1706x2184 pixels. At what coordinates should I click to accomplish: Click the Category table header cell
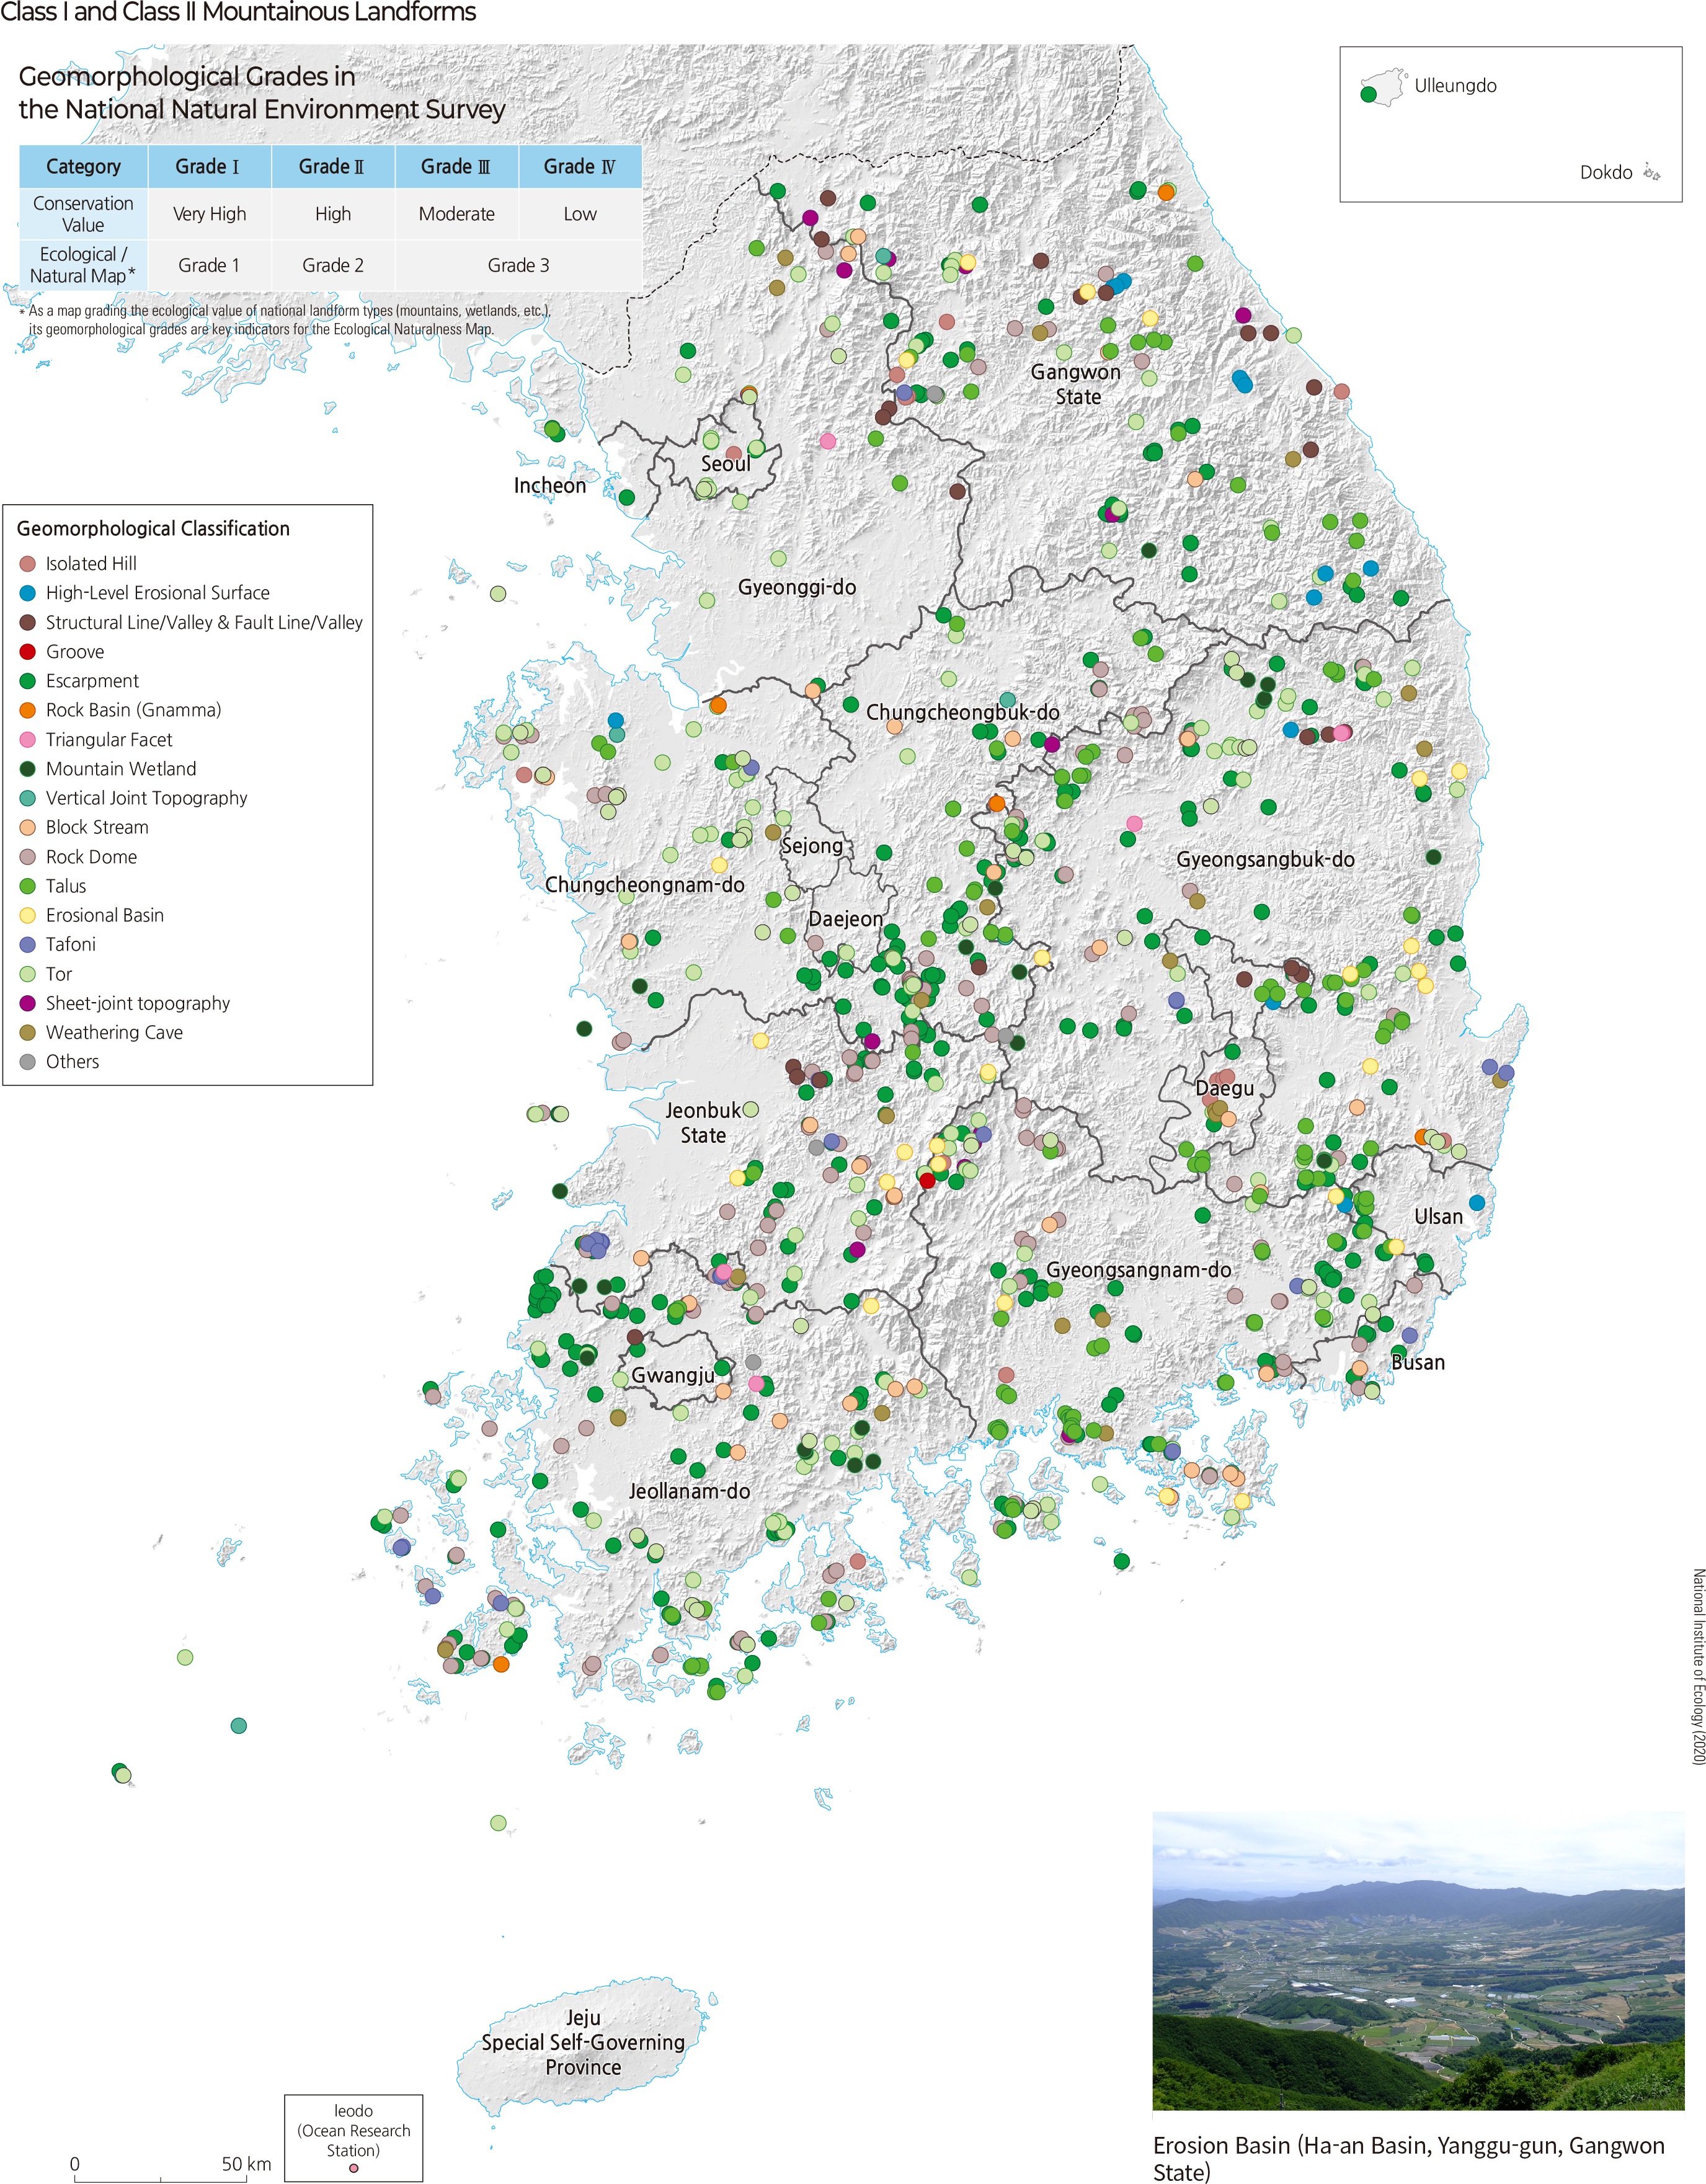point(83,166)
